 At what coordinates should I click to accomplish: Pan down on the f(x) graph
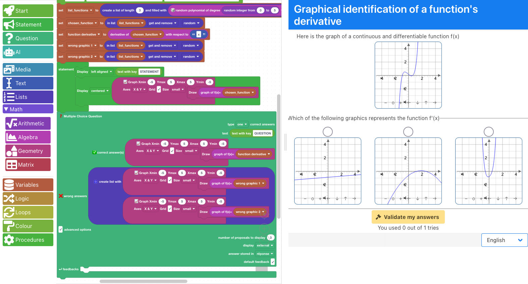pos(418,103)
